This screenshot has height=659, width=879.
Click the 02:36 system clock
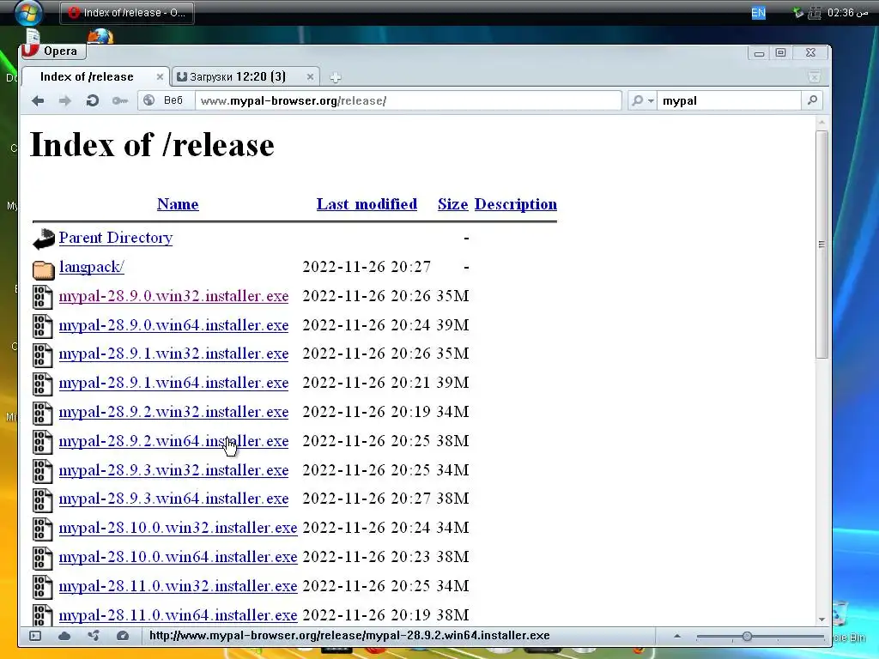tap(847, 12)
